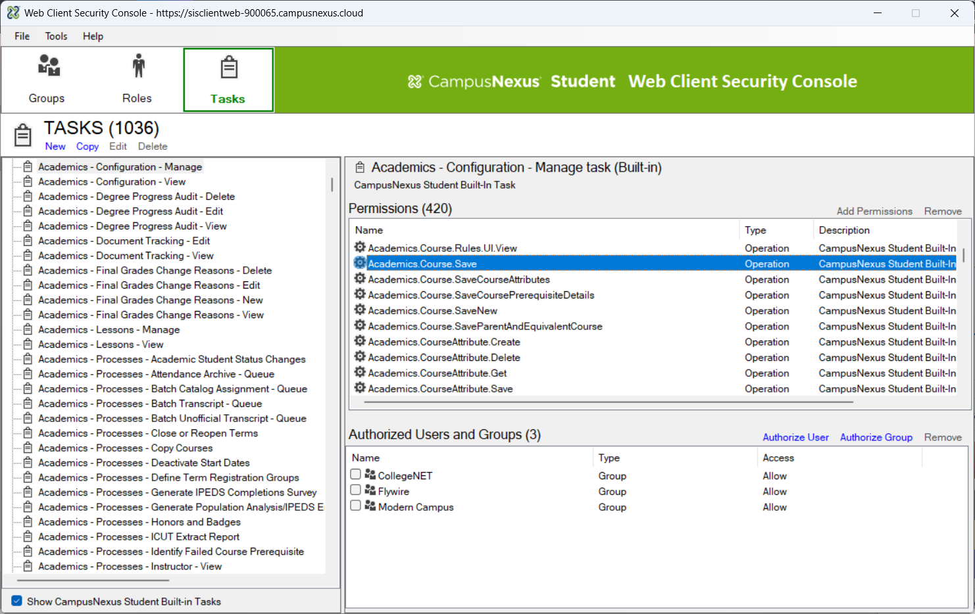Viewport: 975px width, 614px height.
Task: Select Academics - Processes - Instructor - View
Action: tap(130, 566)
